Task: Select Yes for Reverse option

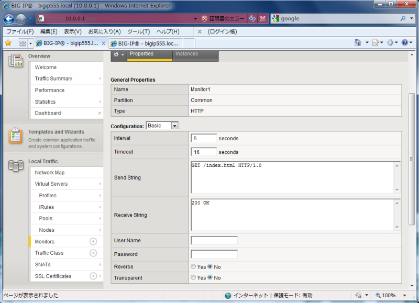Action: [x=194, y=267]
